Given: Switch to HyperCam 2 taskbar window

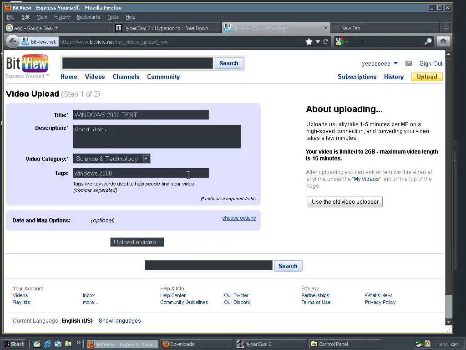Looking at the screenshot, I should point(271,344).
